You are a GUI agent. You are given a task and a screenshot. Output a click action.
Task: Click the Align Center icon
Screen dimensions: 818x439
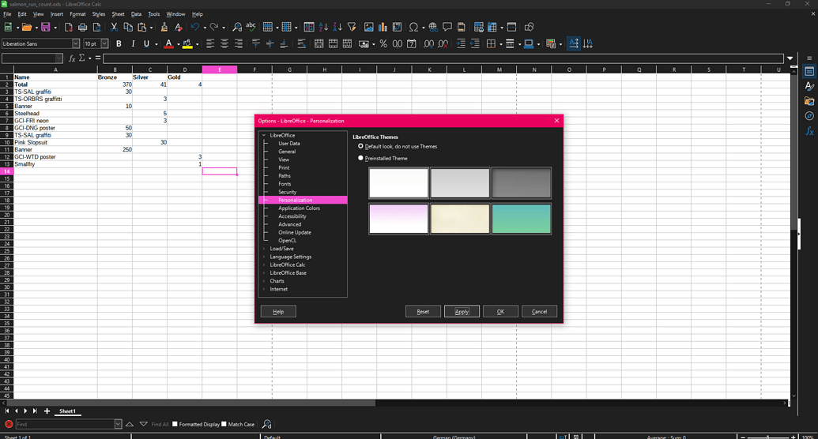[x=224, y=43]
